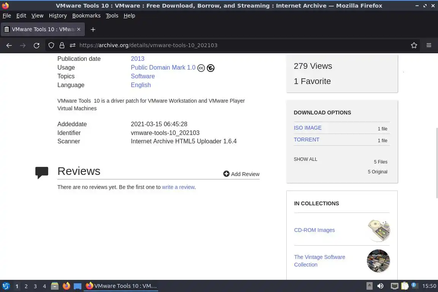This screenshot has width=438, height=292.
Task: Close the VMware Tools 10 tab
Action: [79, 29]
